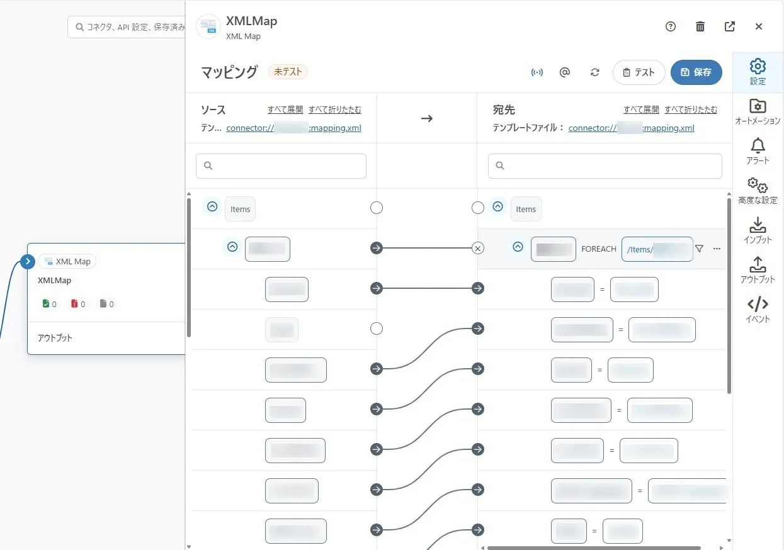Click the trash delete connector icon
Viewport: 784px width, 550px height.
pos(700,26)
